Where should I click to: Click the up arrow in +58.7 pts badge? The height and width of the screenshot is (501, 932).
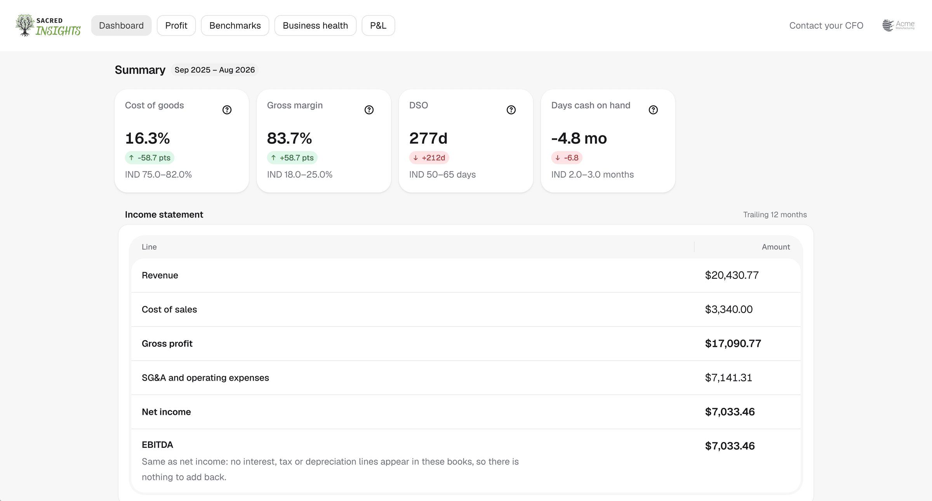pos(274,158)
